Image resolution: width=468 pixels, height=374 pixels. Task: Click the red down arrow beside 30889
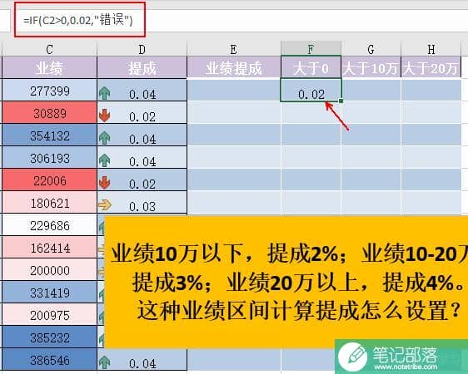click(104, 116)
